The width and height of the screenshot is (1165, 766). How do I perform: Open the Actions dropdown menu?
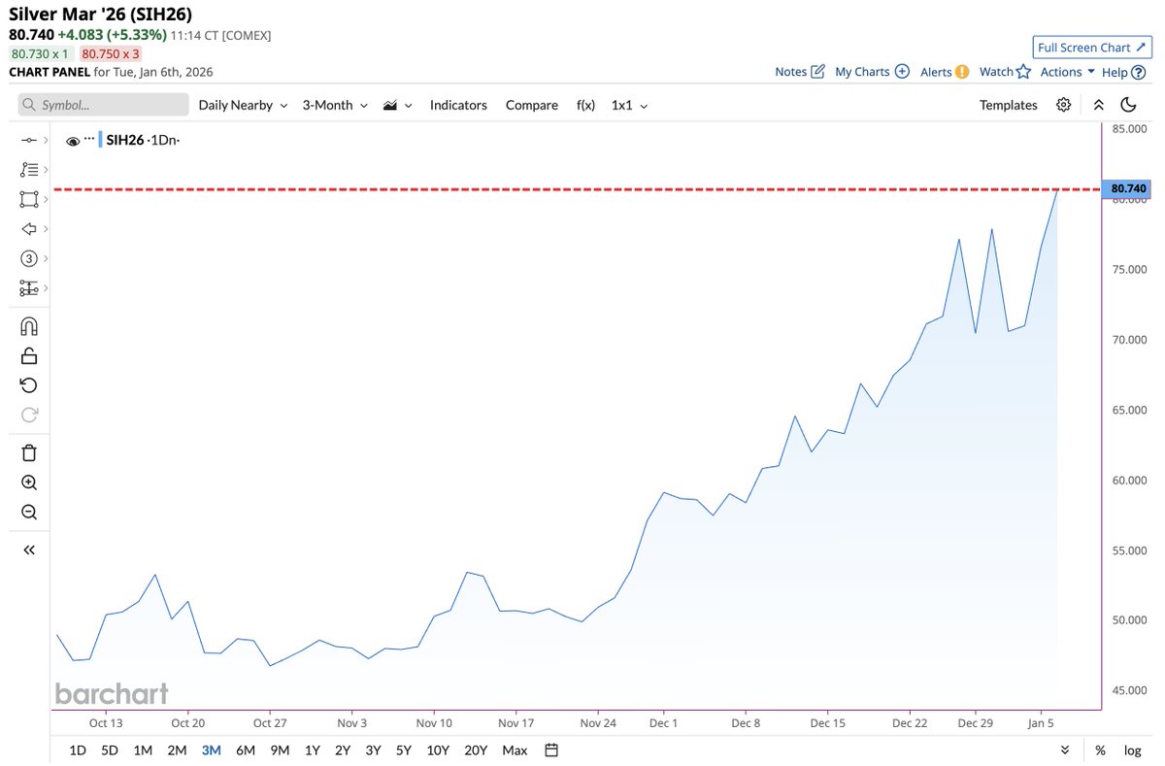tap(1068, 72)
